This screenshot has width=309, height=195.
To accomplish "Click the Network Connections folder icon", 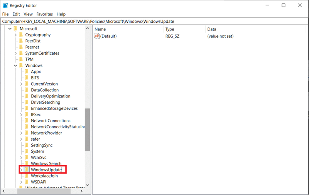I will (27, 121).
